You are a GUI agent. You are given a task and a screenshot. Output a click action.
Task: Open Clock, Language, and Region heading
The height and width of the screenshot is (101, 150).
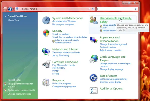tap(112, 59)
